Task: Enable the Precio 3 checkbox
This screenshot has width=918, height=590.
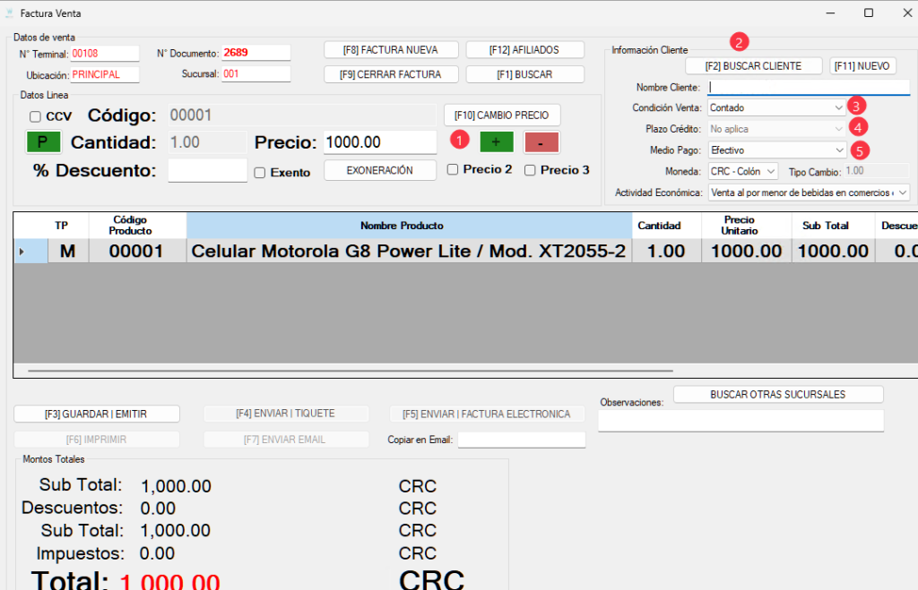Action: pyautogui.click(x=530, y=169)
